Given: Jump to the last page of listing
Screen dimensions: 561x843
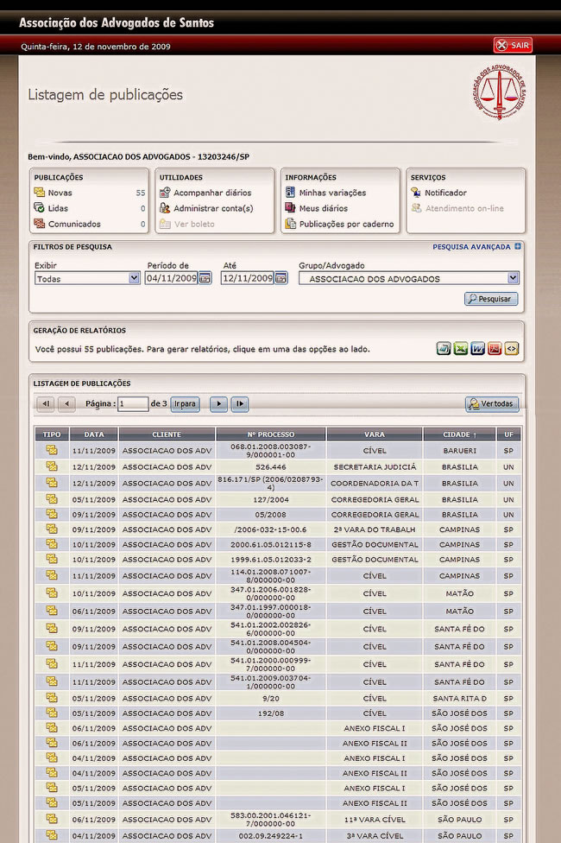Looking at the screenshot, I should click(239, 403).
